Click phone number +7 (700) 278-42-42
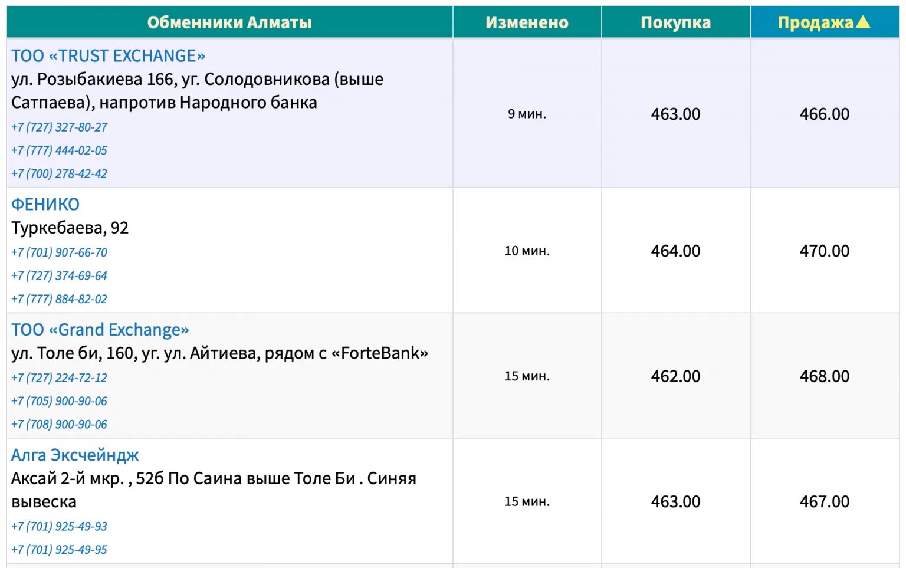 (59, 174)
